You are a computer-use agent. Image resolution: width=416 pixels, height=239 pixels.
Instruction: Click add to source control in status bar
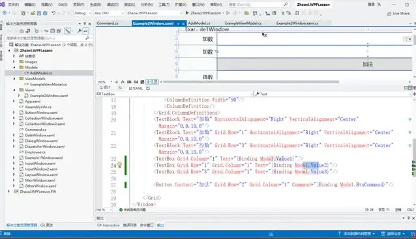point(356,234)
